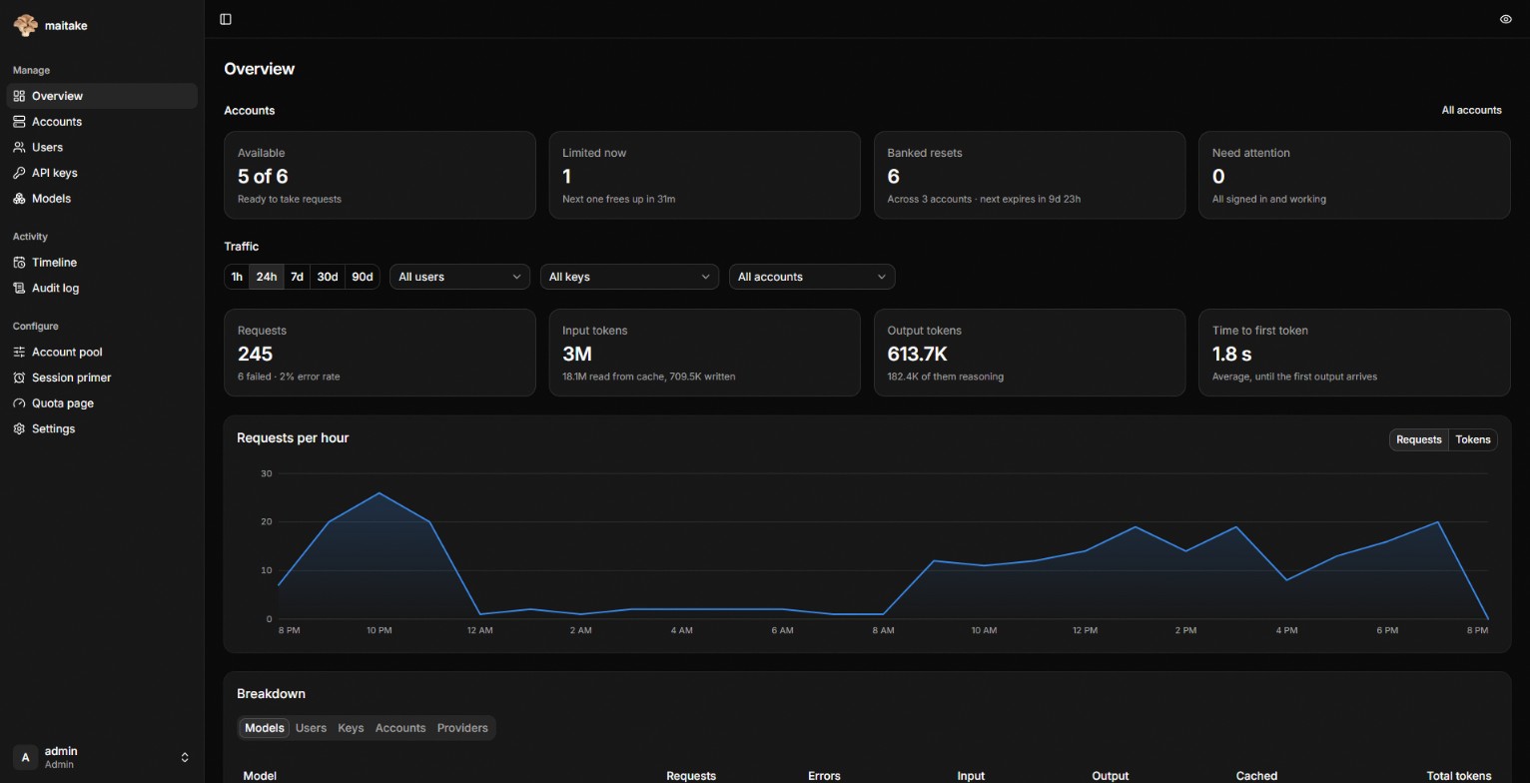The height and width of the screenshot is (783, 1530).
Task: Open the Account pool label
Action: 67,353
